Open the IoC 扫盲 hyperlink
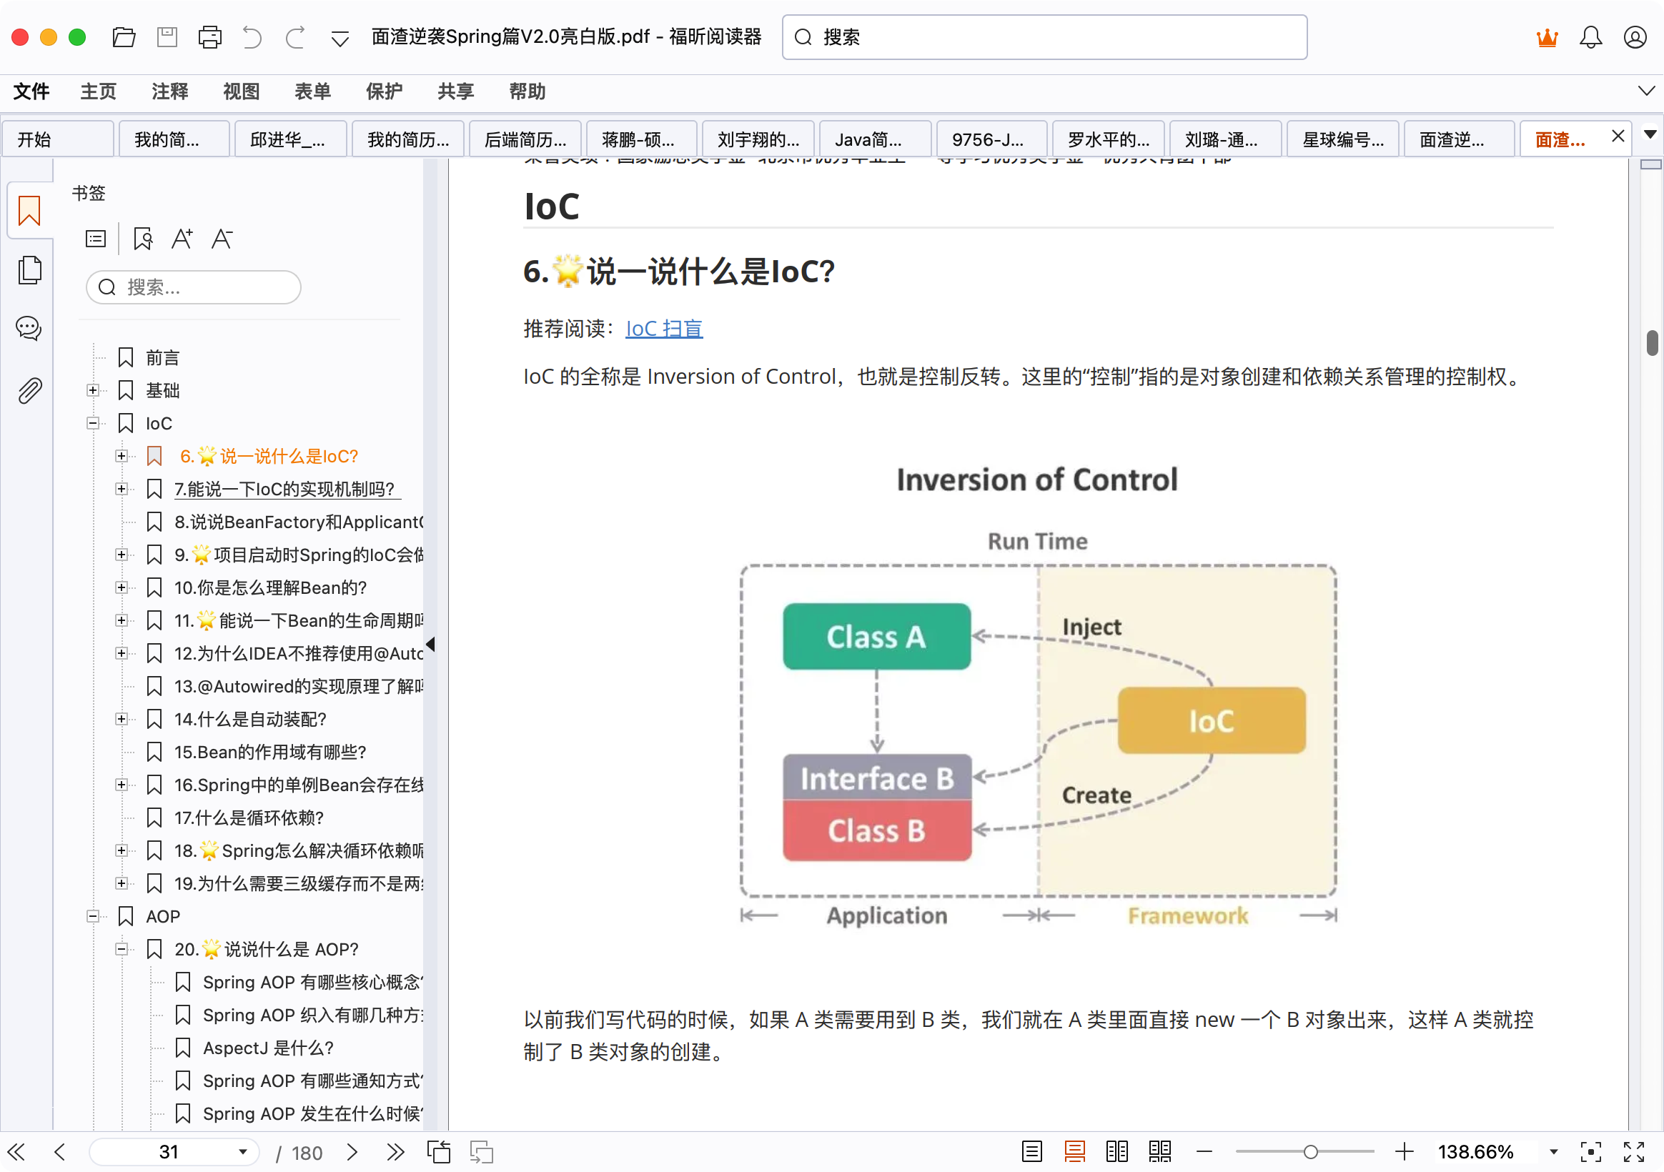Image resolution: width=1664 pixels, height=1172 pixels. click(x=664, y=328)
